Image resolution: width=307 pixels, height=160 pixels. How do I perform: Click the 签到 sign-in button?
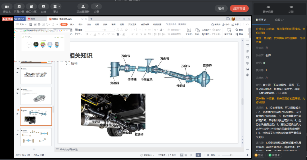click(259, 155)
